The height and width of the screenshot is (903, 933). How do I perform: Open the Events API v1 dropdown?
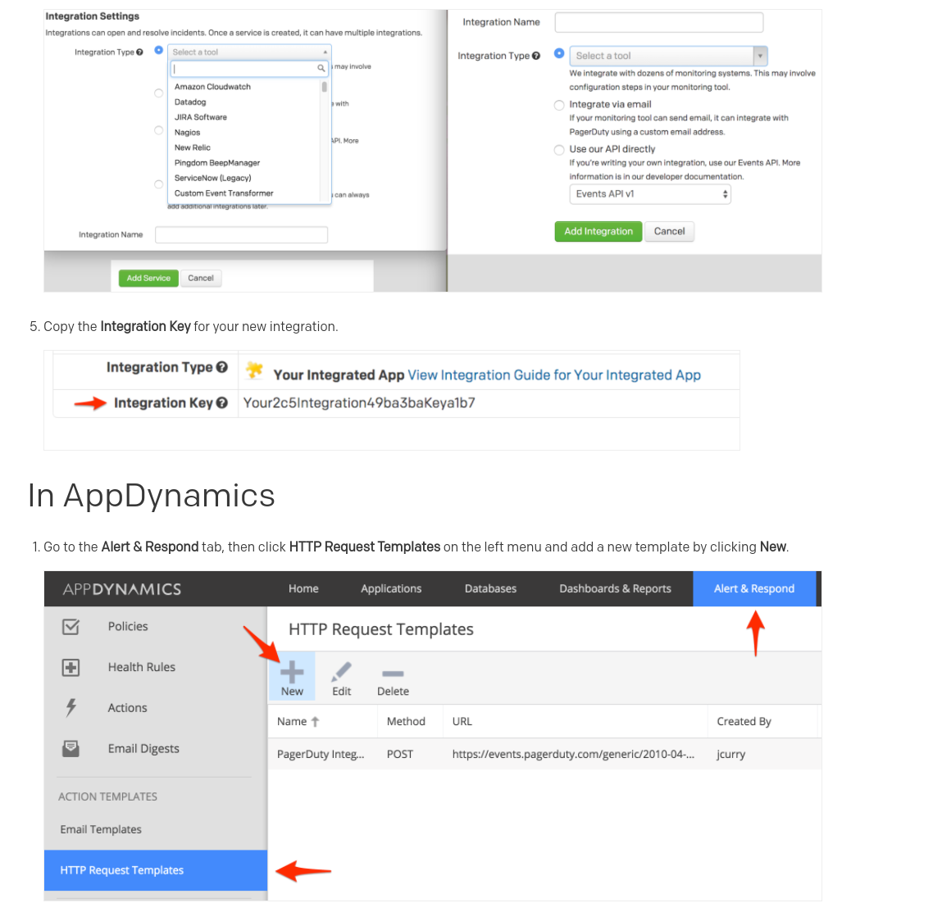pos(650,194)
